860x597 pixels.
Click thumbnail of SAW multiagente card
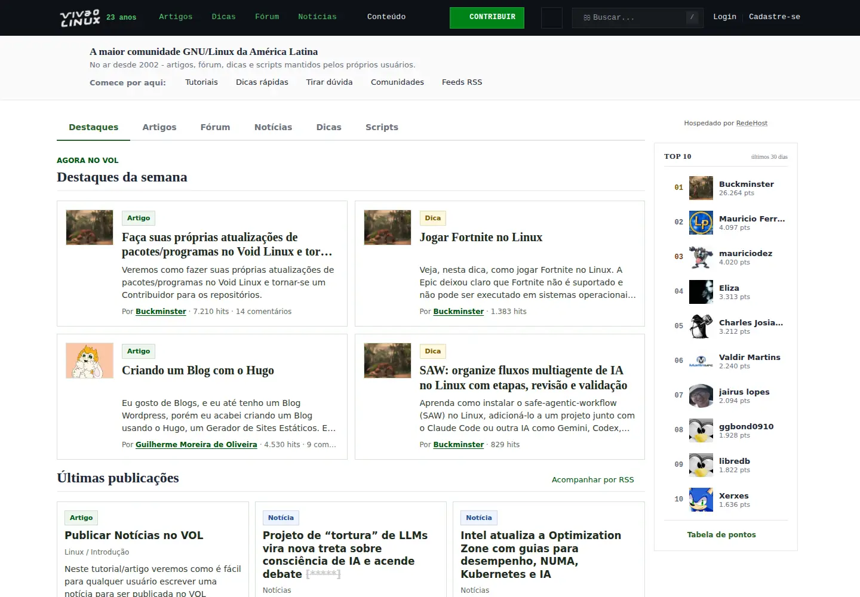[388, 361]
